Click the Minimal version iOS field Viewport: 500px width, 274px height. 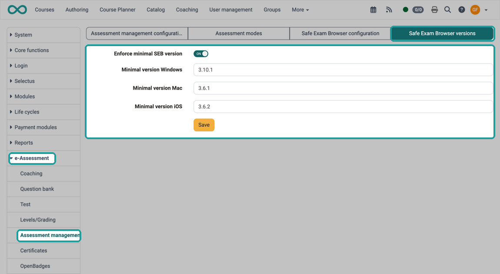[343, 107]
